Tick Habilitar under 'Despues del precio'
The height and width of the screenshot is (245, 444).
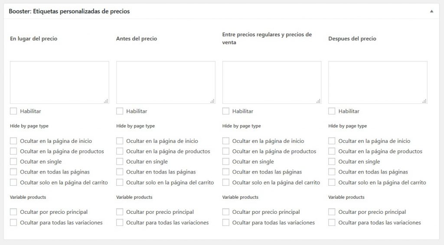[x=332, y=111]
